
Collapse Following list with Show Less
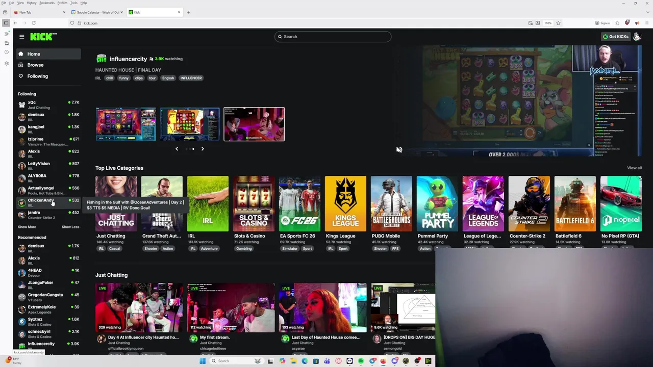(x=70, y=227)
